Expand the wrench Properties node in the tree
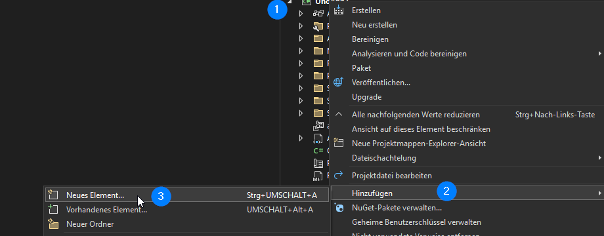Viewport: 604px width, 236px height. pos(301,26)
